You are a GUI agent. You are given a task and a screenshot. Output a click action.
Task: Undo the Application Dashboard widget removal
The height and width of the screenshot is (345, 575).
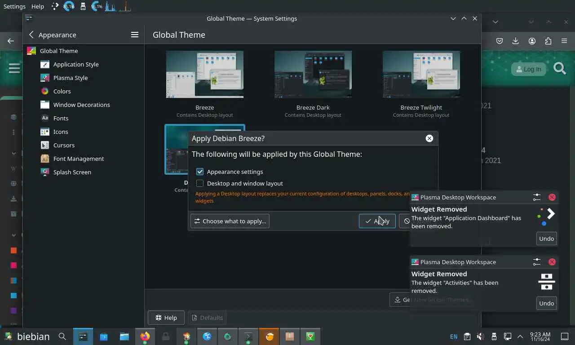pyautogui.click(x=546, y=239)
